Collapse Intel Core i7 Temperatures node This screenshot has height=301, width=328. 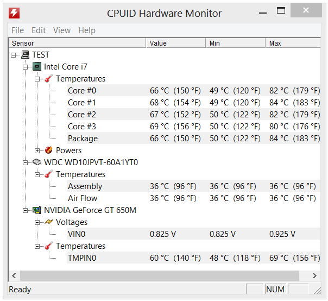37,79
